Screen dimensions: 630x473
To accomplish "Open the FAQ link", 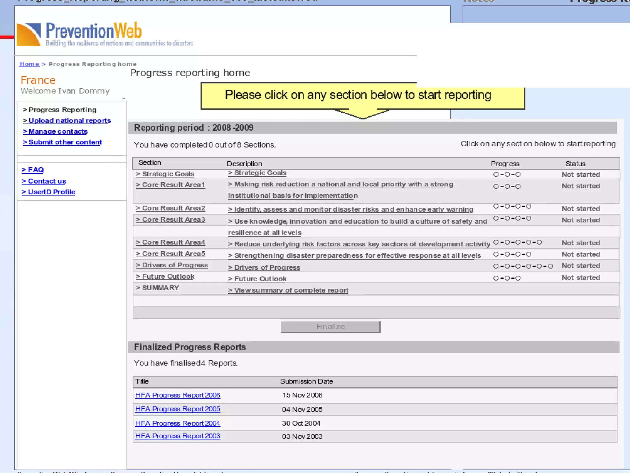I will tap(33, 170).
